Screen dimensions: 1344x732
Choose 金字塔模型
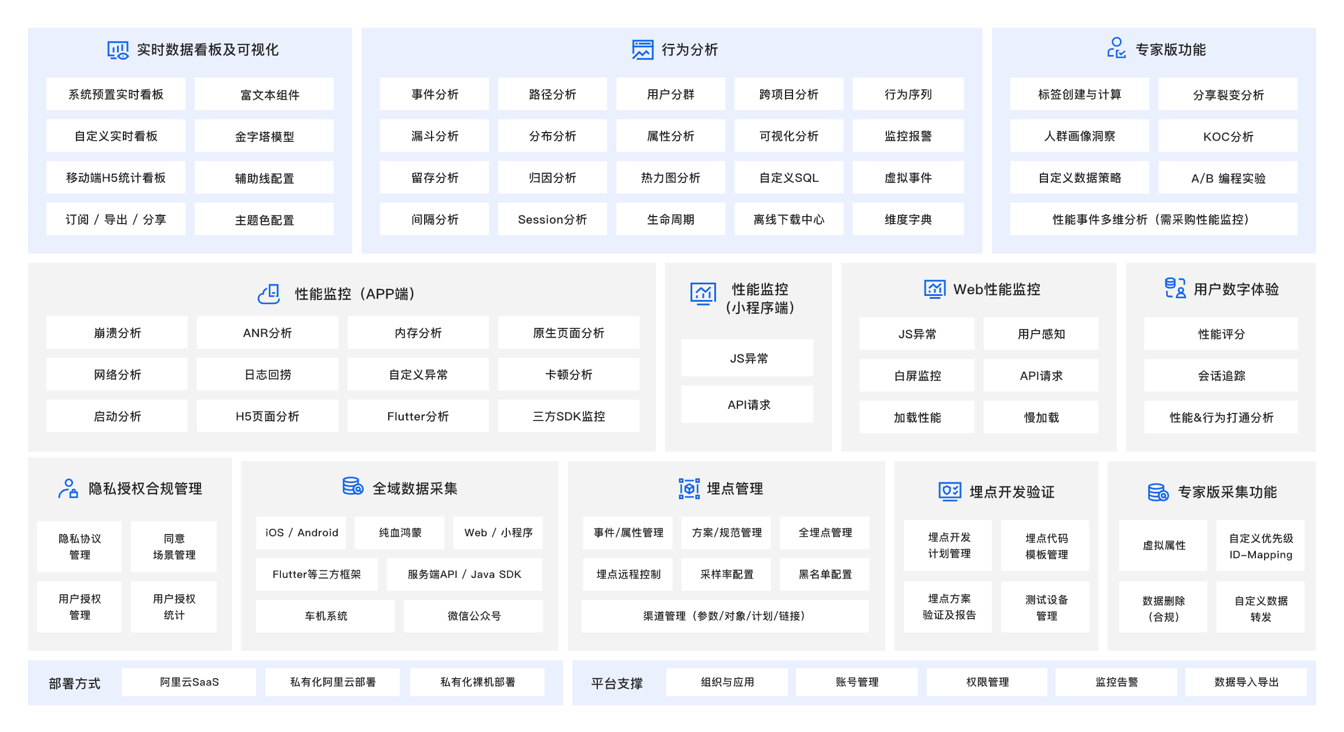(264, 136)
